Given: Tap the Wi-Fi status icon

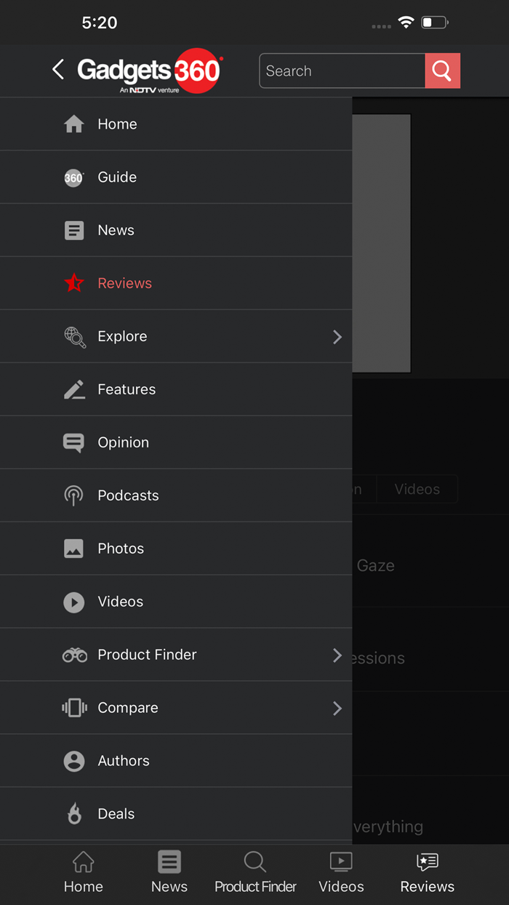Looking at the screenshot, I should [x=406, y=23].
